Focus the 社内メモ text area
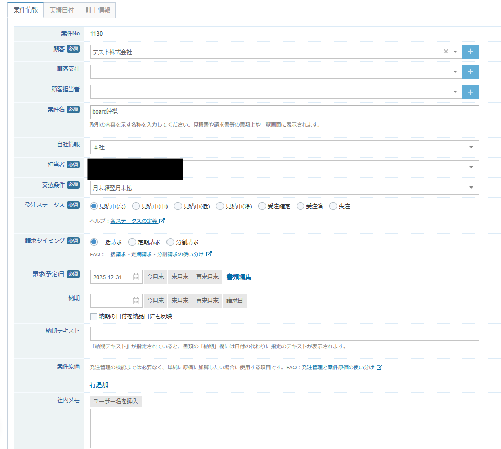The height and width of the screenshot is (449, 501). 296,429
